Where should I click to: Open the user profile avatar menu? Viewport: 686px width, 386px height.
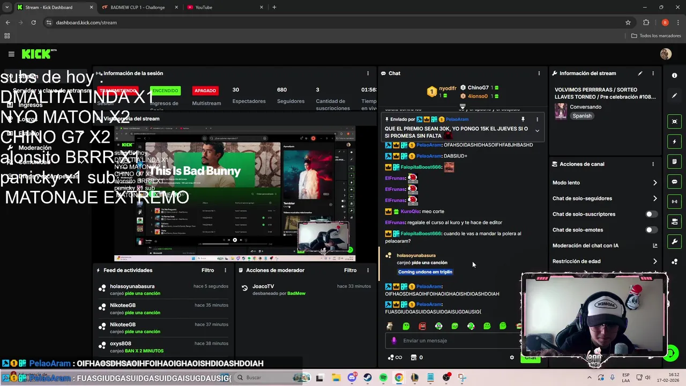coord(666,54)
